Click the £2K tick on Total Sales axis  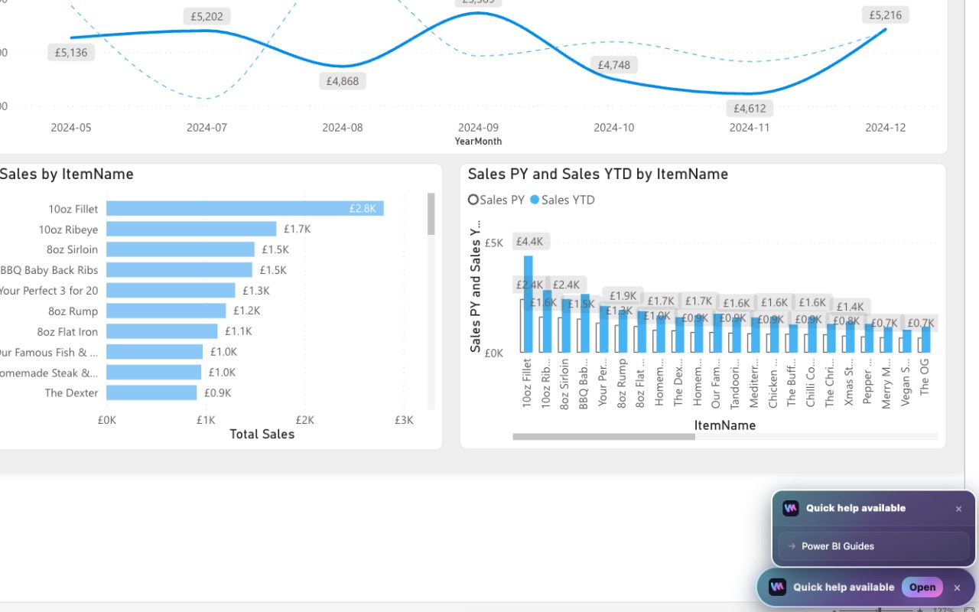(304, 420)
